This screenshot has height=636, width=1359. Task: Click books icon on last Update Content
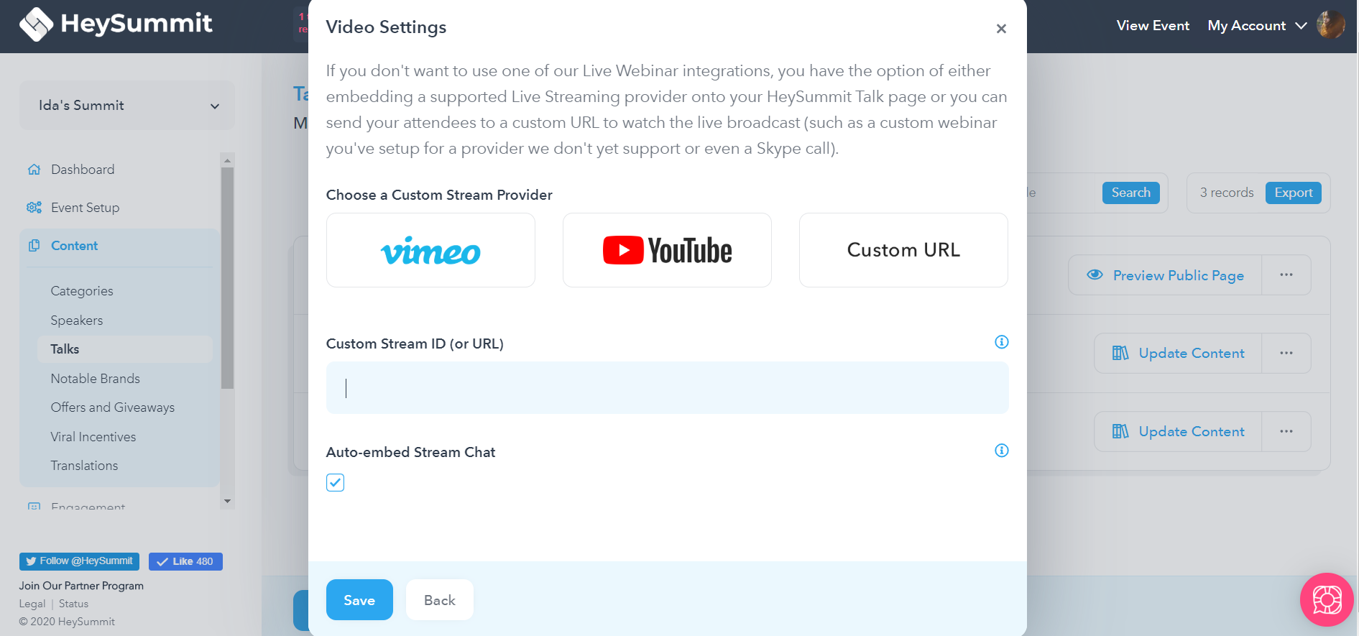1120,432
